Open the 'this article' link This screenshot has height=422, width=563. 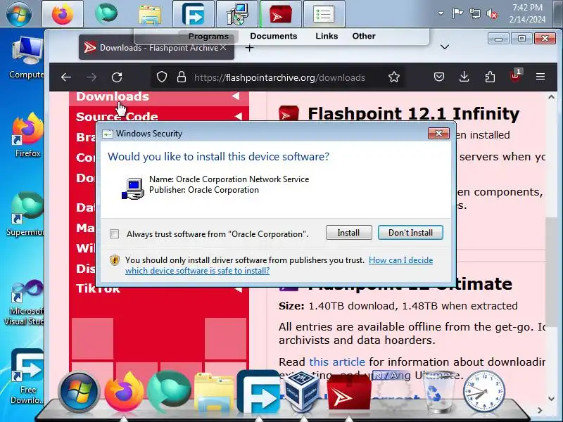point(337,362)
